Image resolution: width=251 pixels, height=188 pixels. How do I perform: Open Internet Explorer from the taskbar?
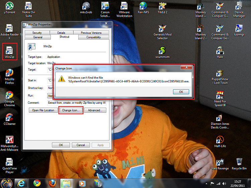pos(21,183)
